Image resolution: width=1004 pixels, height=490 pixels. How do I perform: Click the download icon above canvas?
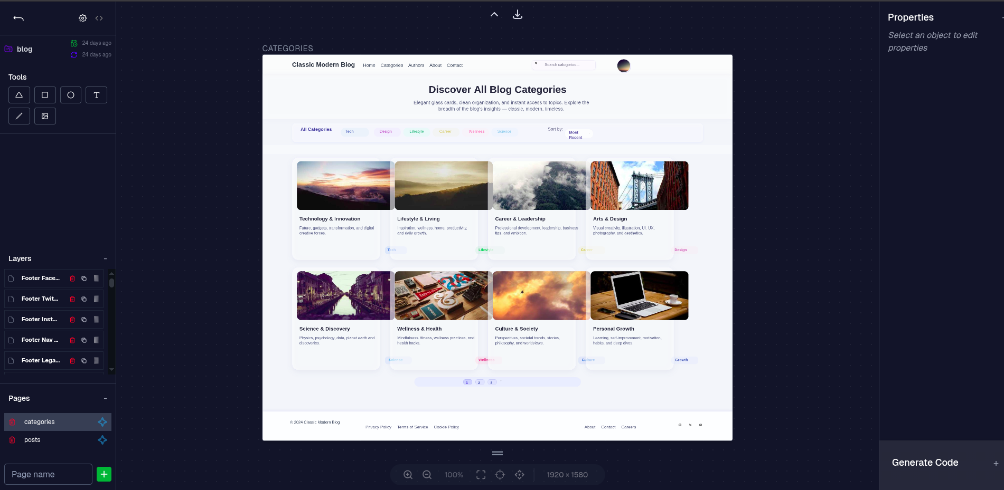(518, 14)
